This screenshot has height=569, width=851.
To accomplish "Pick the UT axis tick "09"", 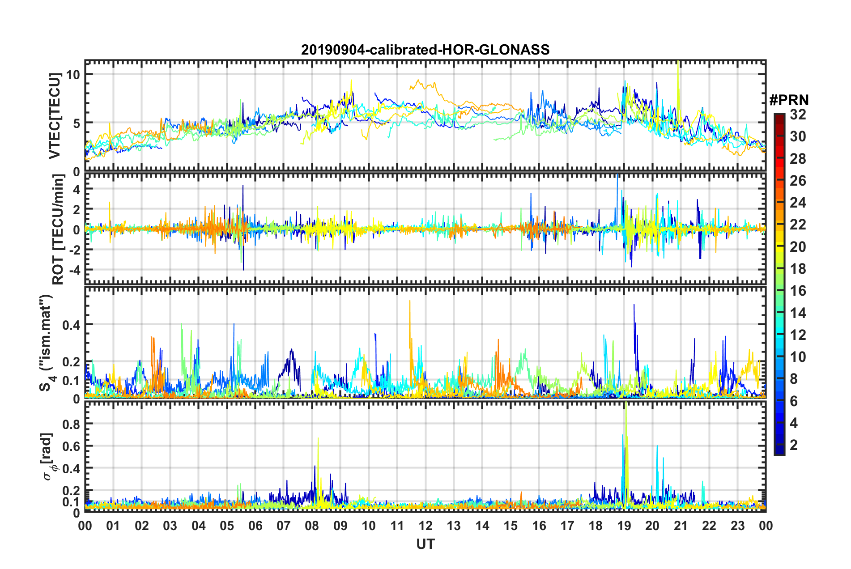I will pyautogui.click(x=340, y=526).
